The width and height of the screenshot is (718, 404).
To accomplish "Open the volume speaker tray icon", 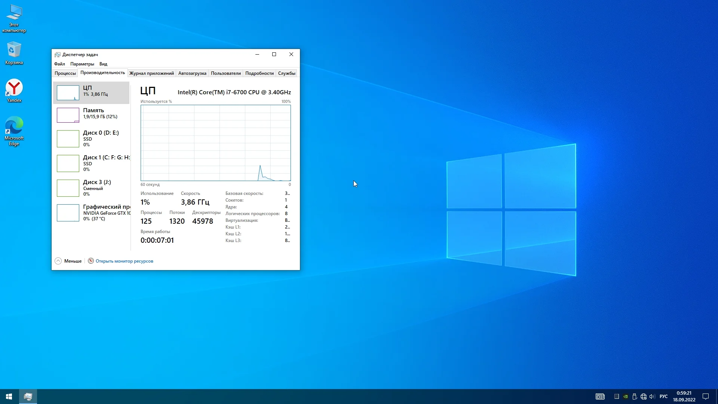I will (653, 397).
